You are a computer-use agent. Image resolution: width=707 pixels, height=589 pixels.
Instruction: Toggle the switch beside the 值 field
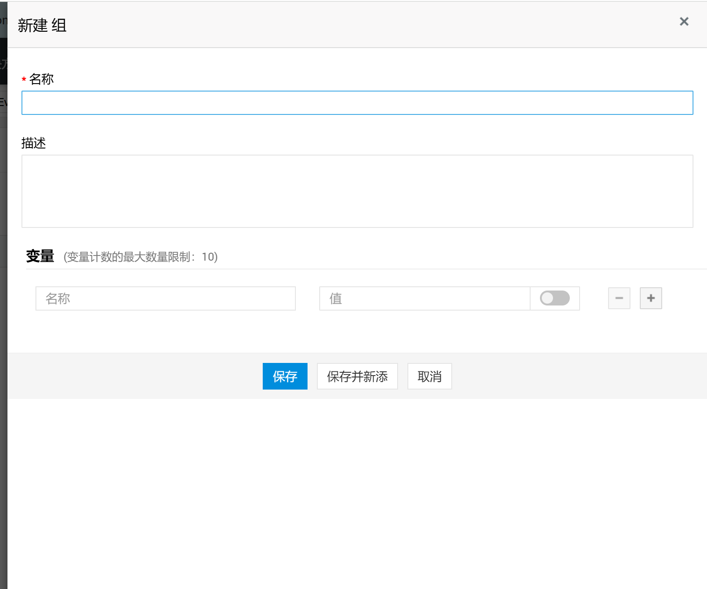(554, 298)
